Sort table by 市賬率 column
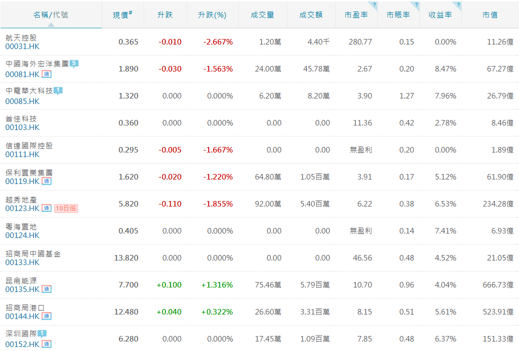The height and width of the screenshot is (351, 519). (x=398, y=15)
